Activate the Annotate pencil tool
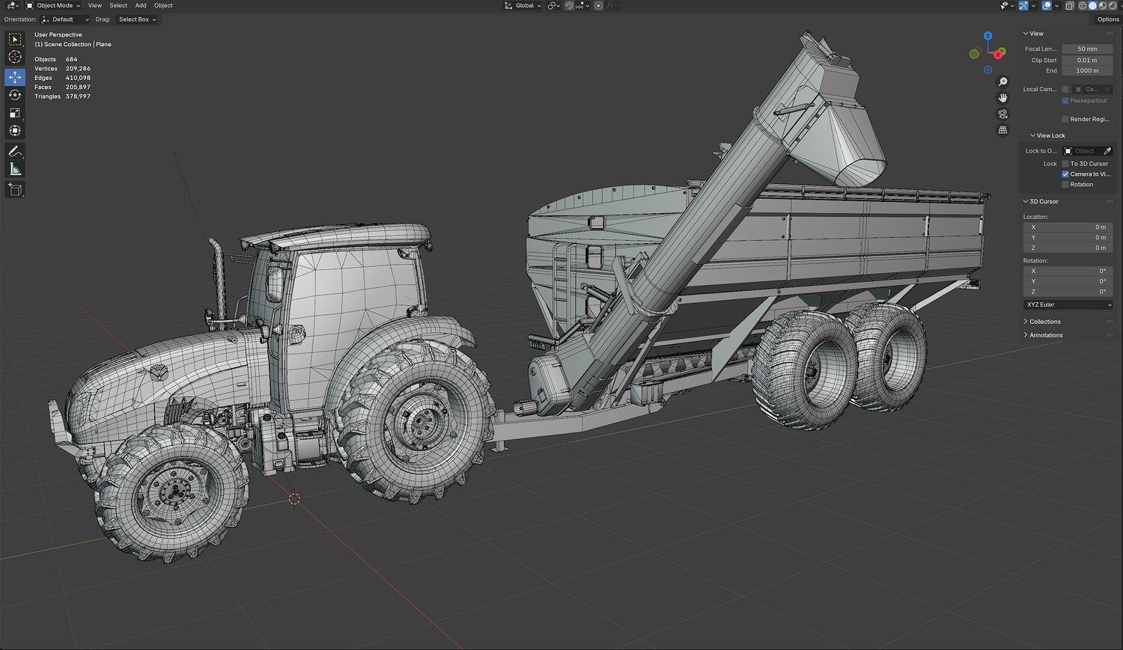 tap(15, 151)
